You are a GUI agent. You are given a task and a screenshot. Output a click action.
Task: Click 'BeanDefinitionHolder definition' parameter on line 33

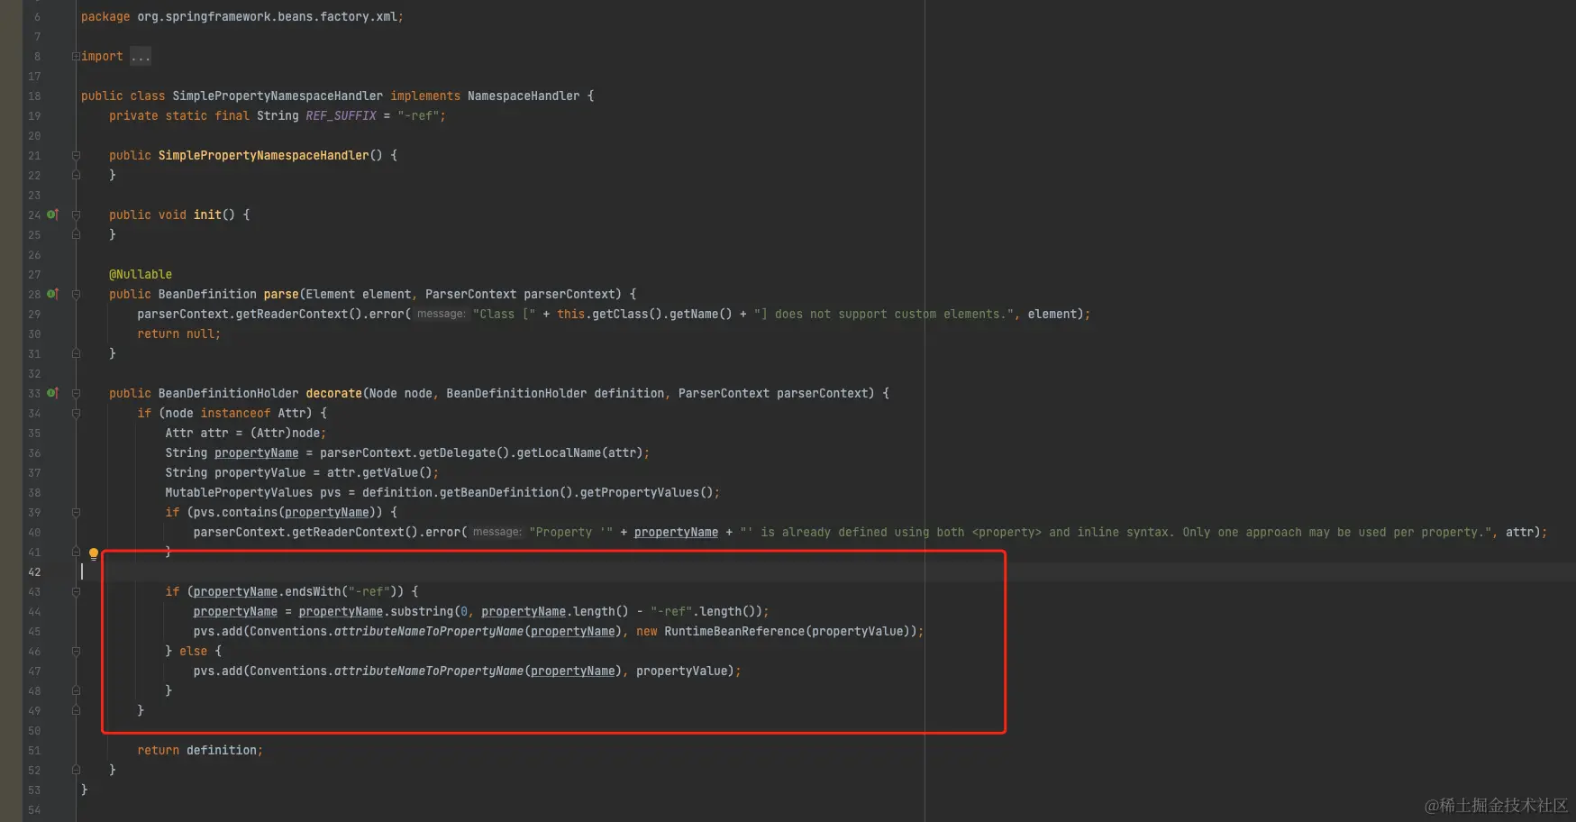tap(555, 393)
